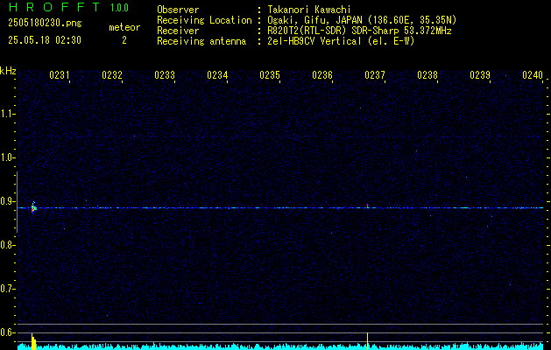Click the gray vertical frequency range bar
The height and width of the screenshot is (350, 551).
(17, 202)
